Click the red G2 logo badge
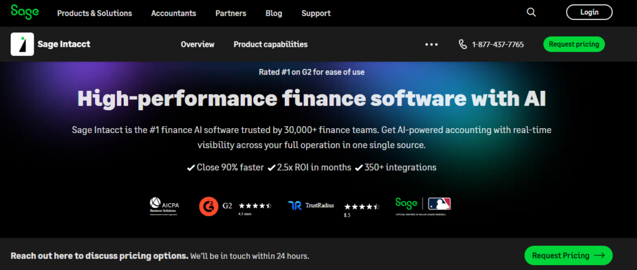 tap(209, 207)
